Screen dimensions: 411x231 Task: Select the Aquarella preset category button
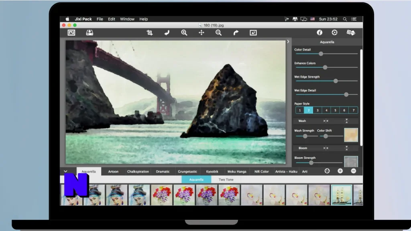tap(196, 179)
